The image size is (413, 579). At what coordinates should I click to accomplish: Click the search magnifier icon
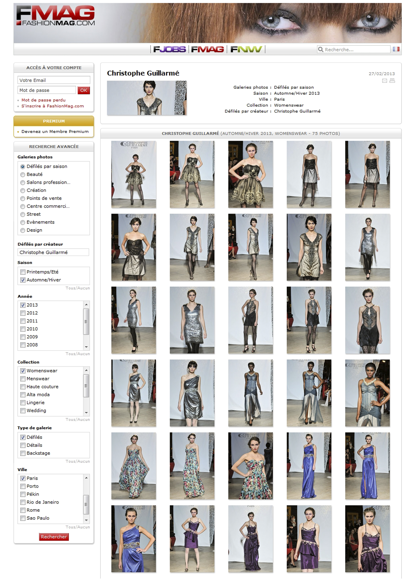pyautogui.click(x=320, y=49)
